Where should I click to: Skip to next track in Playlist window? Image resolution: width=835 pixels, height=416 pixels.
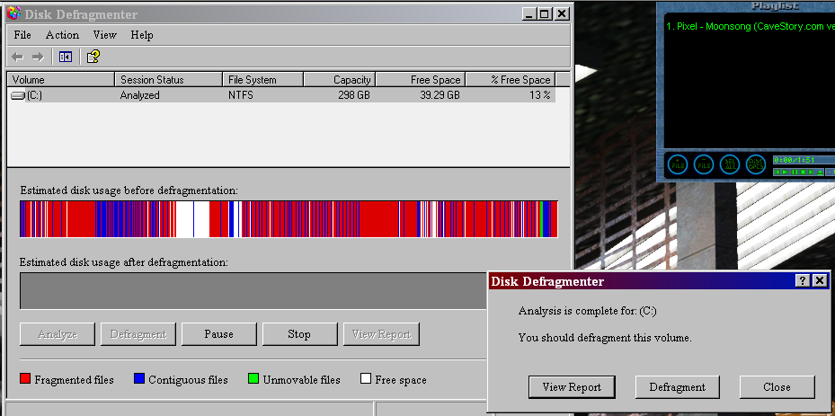811,172
